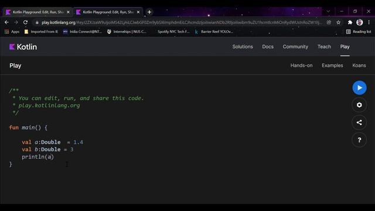Open a new browser tab

[149, 12]
